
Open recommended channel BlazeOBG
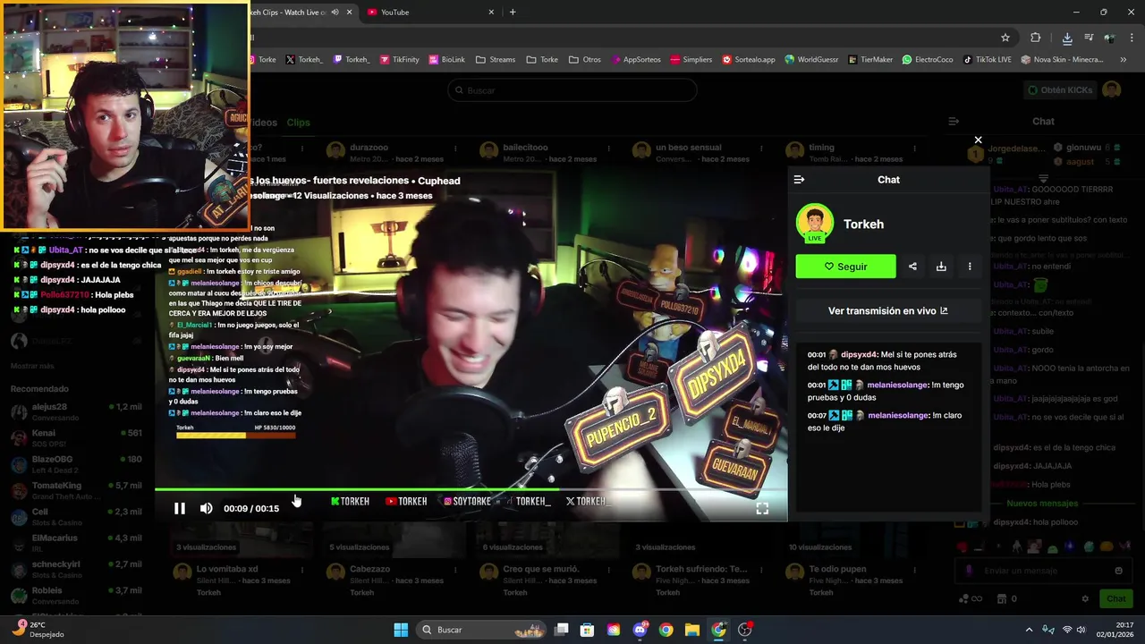click(76, 463)
